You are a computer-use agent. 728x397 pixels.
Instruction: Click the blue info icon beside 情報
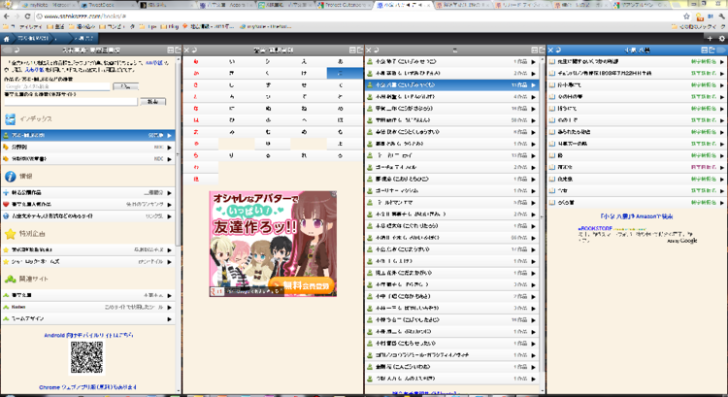pyautogui.click(x=11, y=177)
